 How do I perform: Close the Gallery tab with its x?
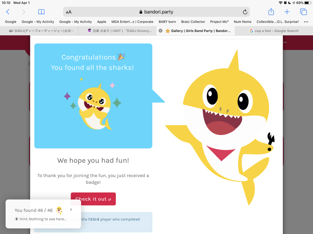tap(160, 31)
